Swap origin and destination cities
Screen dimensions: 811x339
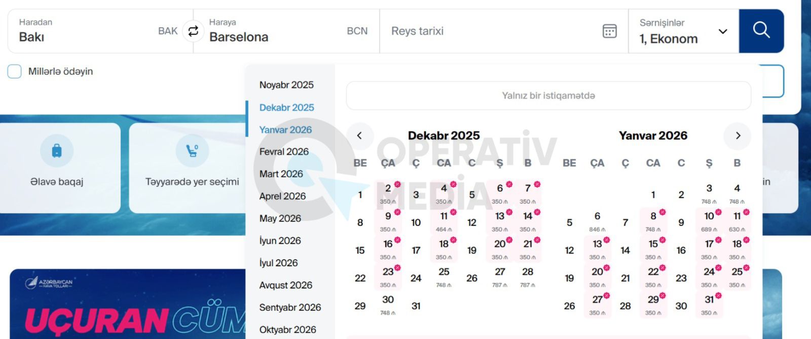193,31
